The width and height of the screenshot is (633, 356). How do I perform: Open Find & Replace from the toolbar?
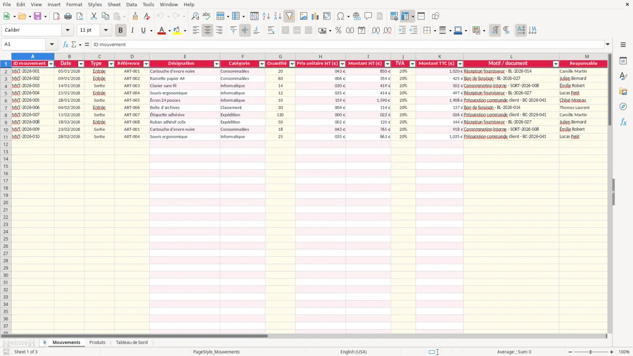pyautogui.click(x=195, y=16)
